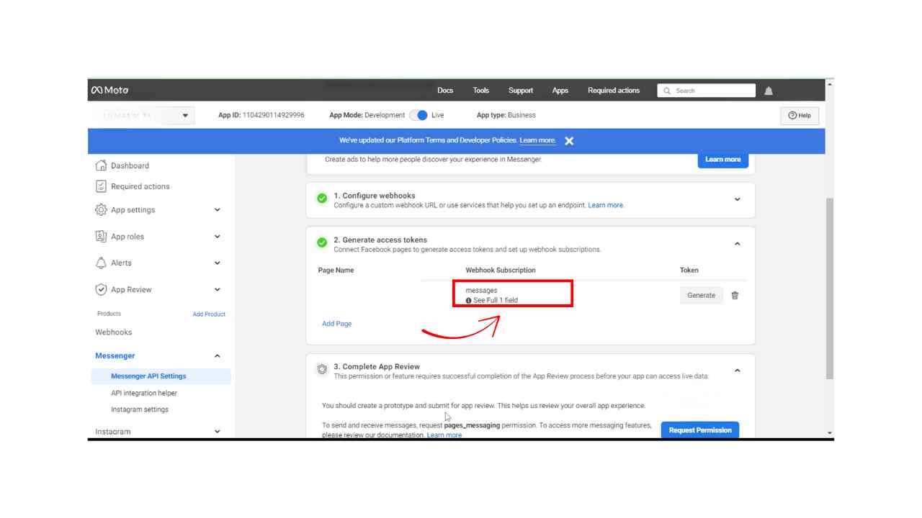The width and height of the screenshot is (922, 518).
Task: Click the Meta logo
Action: pos(109,91)
